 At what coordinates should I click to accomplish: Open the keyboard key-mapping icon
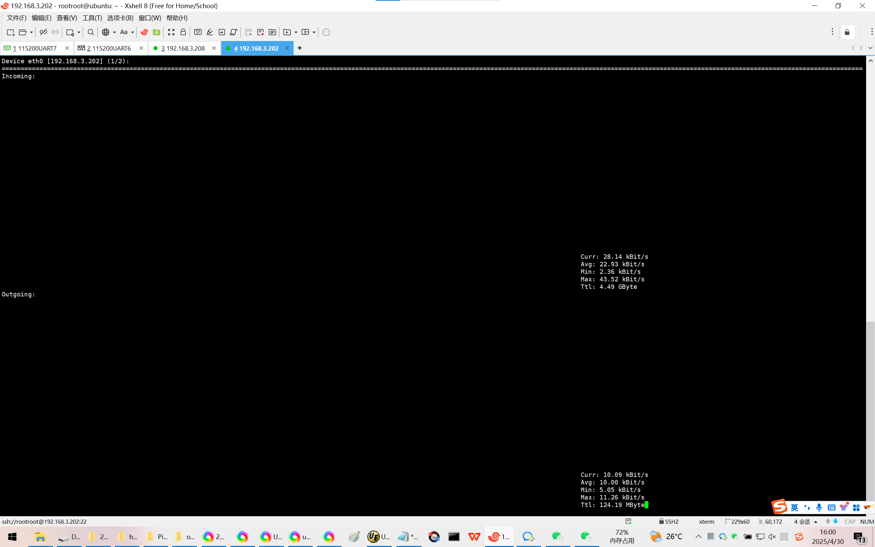click(x=198, y=32)
